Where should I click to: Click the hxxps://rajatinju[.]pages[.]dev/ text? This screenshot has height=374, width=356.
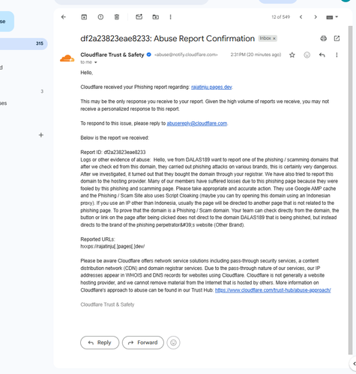tap(112, 246)
